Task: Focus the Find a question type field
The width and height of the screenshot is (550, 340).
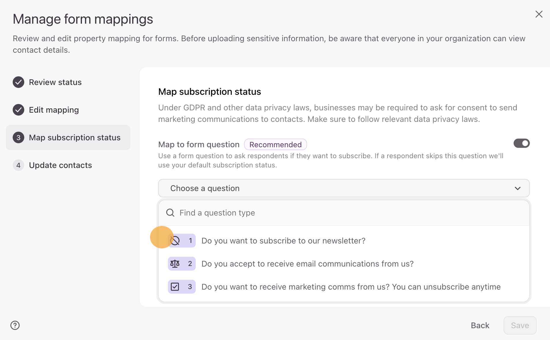Action: [x=346, y=213]
